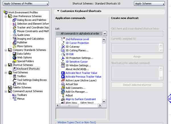Screen dimensions: 171x124
Task: Click the Add Comments command icon
Action: click(x=63, y=88)
